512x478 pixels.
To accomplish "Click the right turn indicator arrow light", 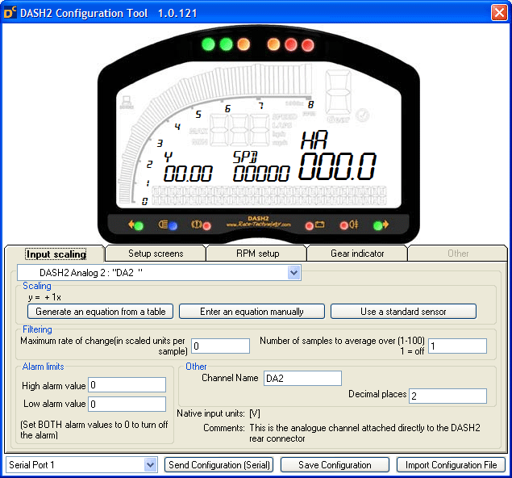I will [380, 225].
